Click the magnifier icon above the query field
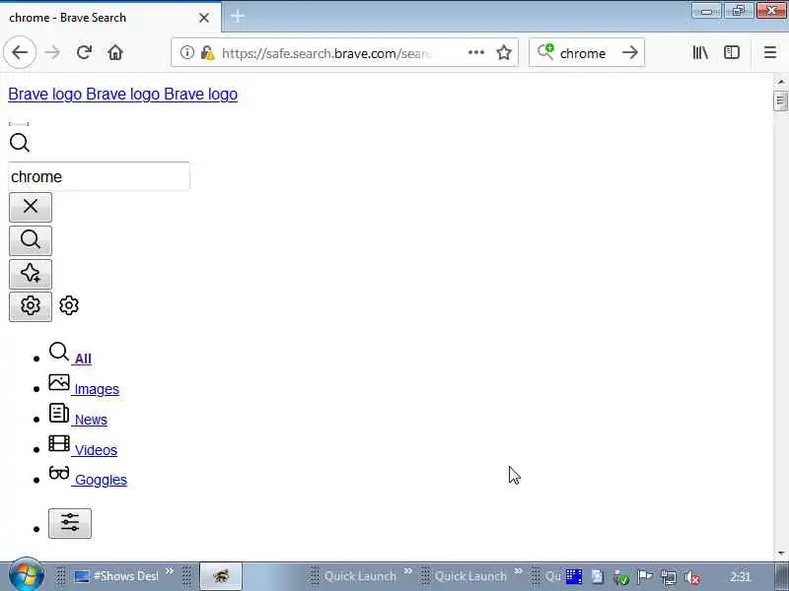The height and width of the screenshot is (591, 789). (x=20, y=142)
